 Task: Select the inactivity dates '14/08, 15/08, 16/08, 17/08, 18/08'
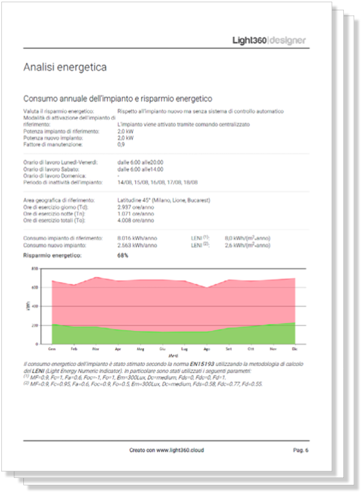(x=158, y=182)
